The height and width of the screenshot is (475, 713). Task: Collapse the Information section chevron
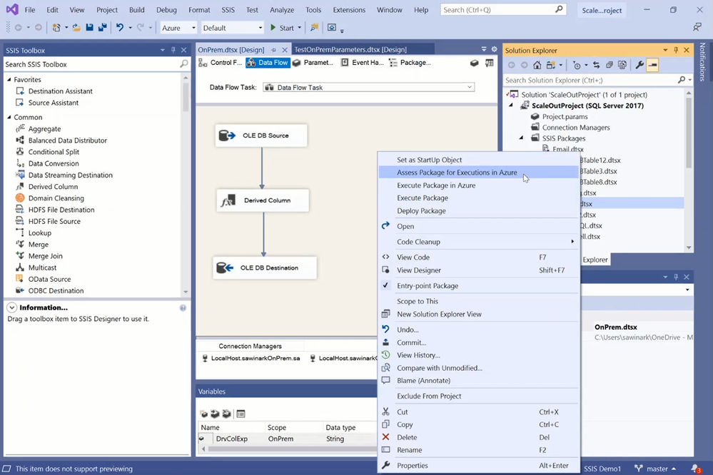[12, 307]
